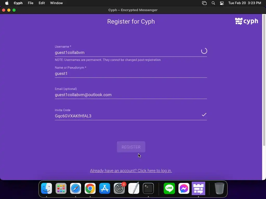Click the 'Register for Cyph' heading
The width and height of the screenshot is (266, 199).
[x=131, y=22]
